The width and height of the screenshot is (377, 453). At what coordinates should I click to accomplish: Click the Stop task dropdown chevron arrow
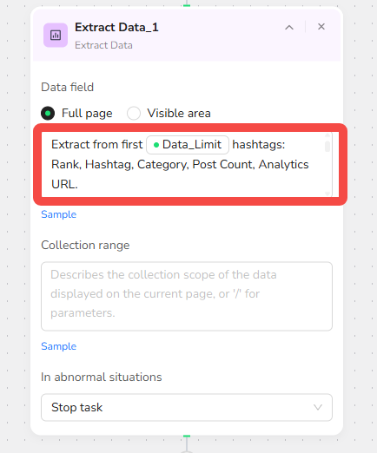click(318, 407)
